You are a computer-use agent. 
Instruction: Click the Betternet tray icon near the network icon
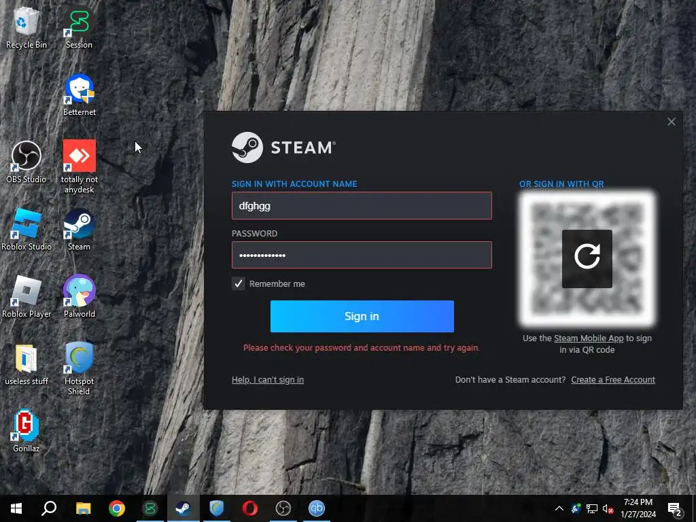click(x=576, y=508)
